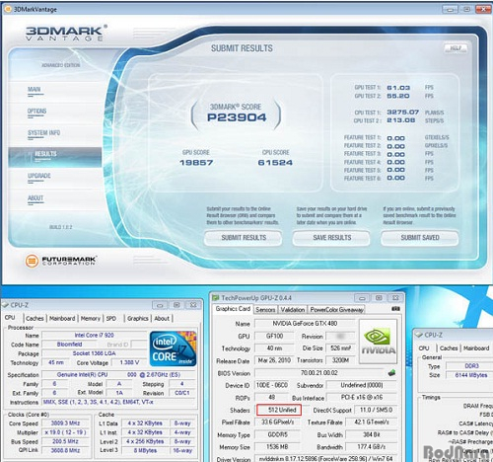The height and width of the screenshot is (462, 493).
Task: Click the SUBMIT SAVED button
Action: pos(420,238)
